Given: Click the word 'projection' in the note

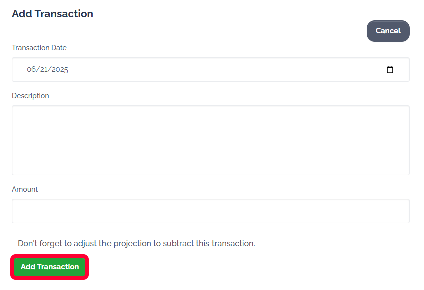Looking at the screenshot, I should point(131,243).
